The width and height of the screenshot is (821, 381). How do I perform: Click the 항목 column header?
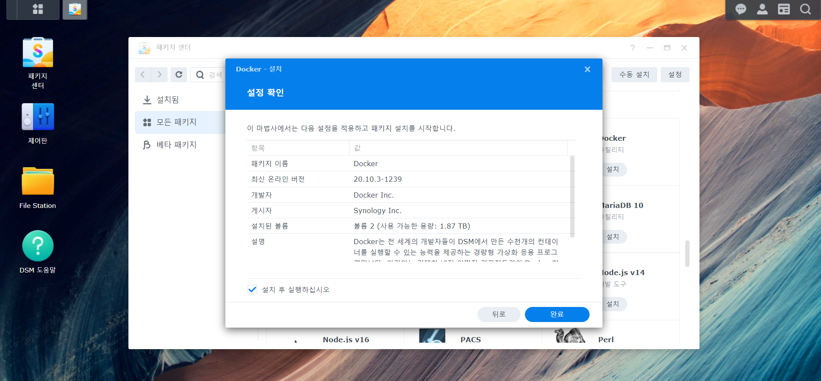pyautogui.click(x=298, y=148)
